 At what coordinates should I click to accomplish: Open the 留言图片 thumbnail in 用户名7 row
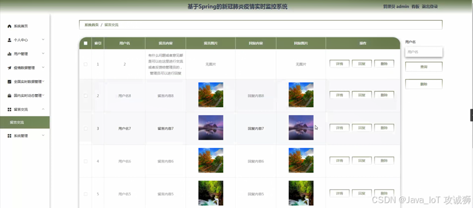point(211,128)
